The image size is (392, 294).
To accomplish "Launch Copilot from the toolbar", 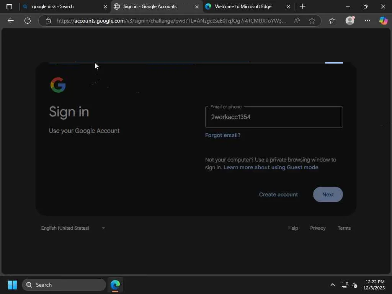I will [383, 21].
